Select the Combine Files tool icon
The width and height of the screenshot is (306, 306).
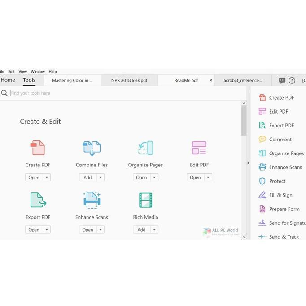[92, 148]
